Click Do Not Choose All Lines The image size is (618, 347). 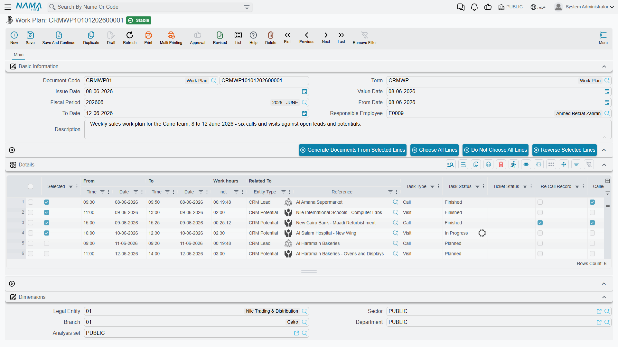pos(496,150)
